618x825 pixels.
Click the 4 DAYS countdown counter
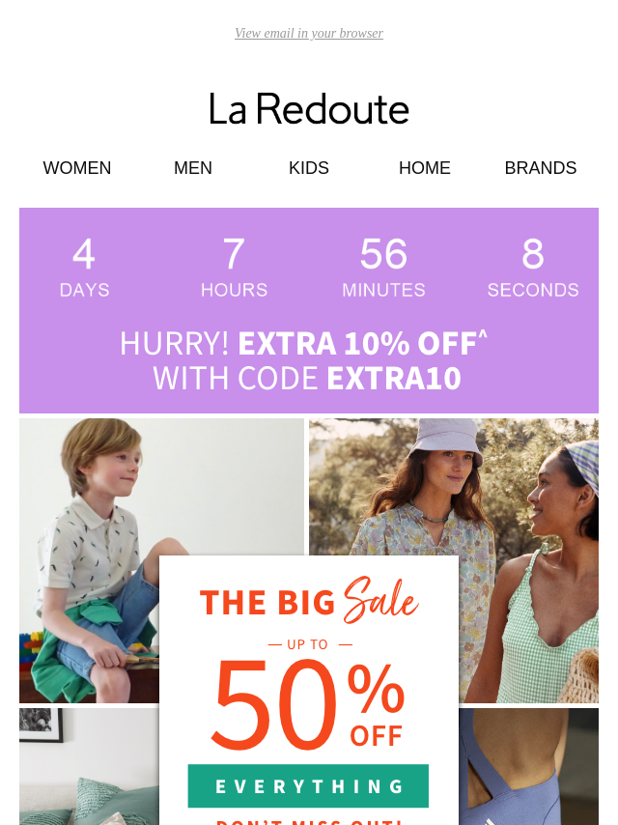click(84, 268)
